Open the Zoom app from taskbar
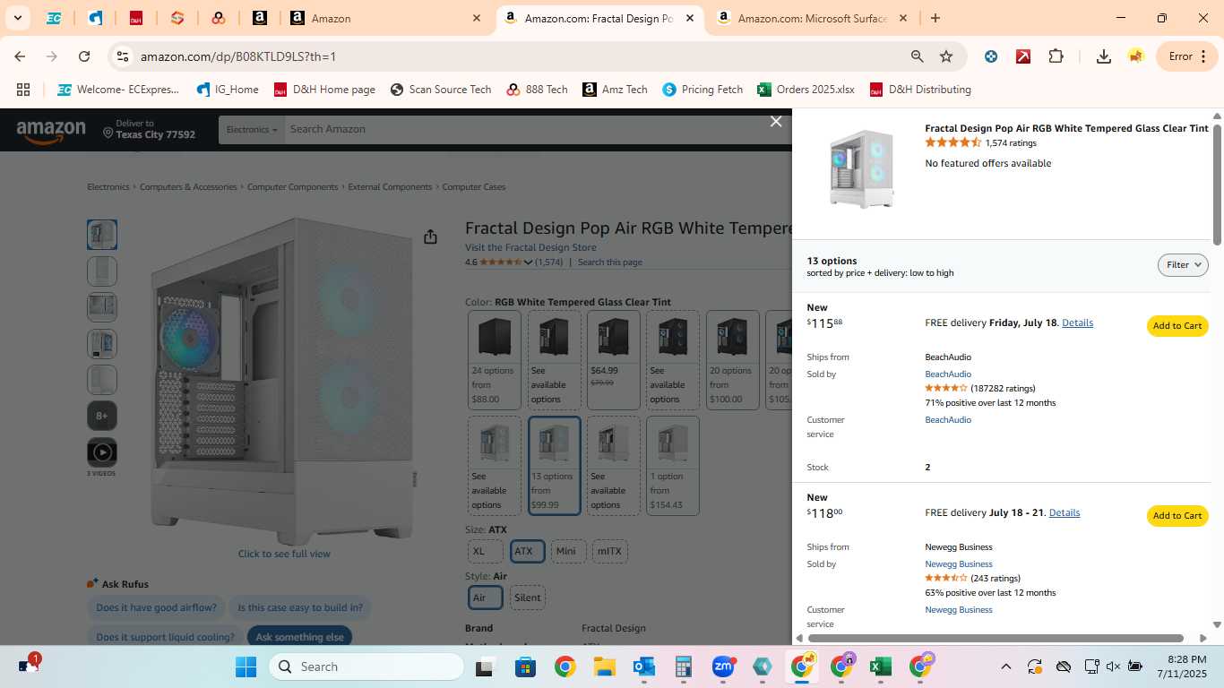1224x688 pixels. point(723,666)
